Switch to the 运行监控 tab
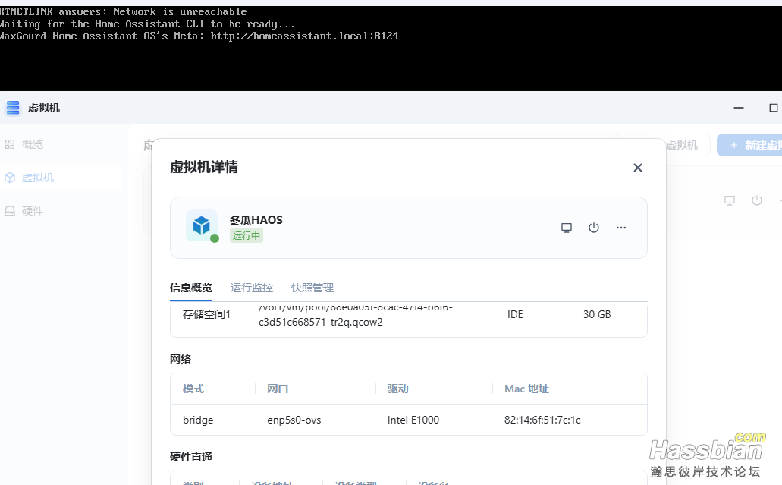 pyautogui.click(x=252, y=288)
